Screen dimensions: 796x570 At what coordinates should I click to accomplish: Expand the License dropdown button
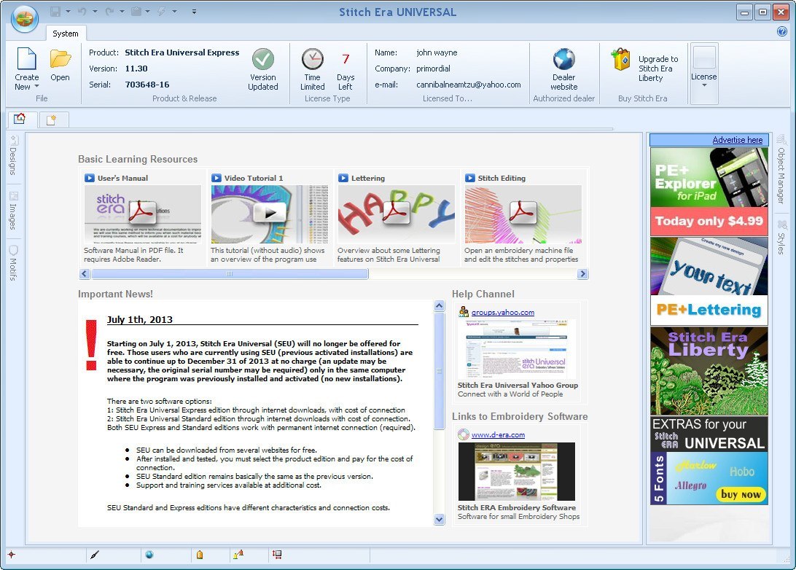704,74
